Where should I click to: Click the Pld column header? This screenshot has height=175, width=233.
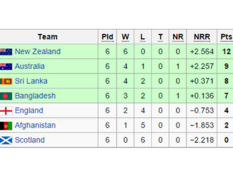pyautogui.click(x=107, y=37)
